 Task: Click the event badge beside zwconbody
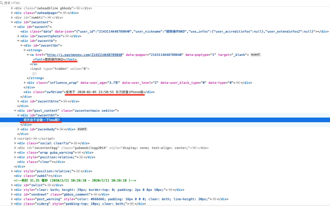[82, 129]
